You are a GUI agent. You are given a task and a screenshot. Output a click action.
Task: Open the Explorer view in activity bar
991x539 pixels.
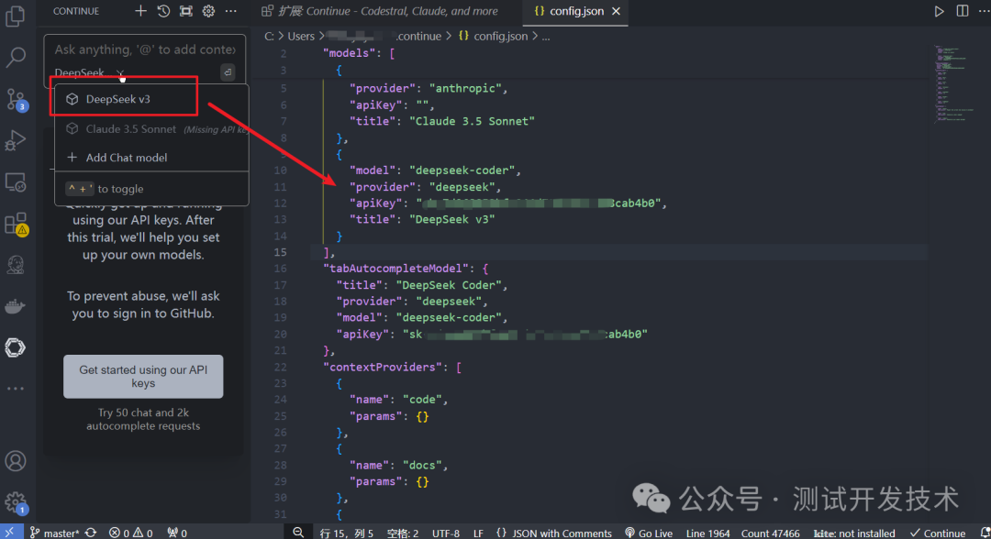pyautogui.click(x=16, y=16)
